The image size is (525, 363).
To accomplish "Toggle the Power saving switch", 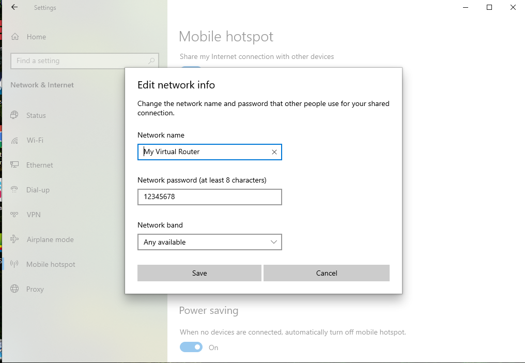I will pyautogui.click(x=191, y=347).
